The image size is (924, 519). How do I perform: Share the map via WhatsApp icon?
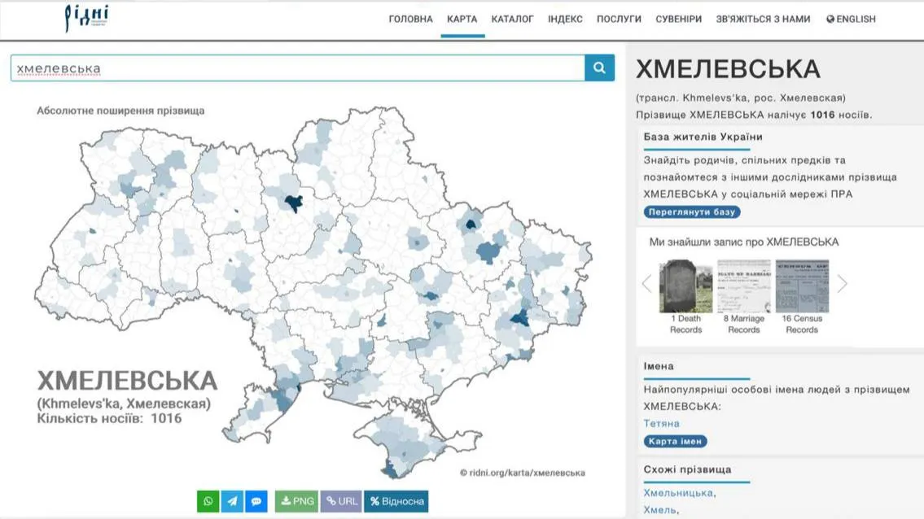(x=208, y=501)
